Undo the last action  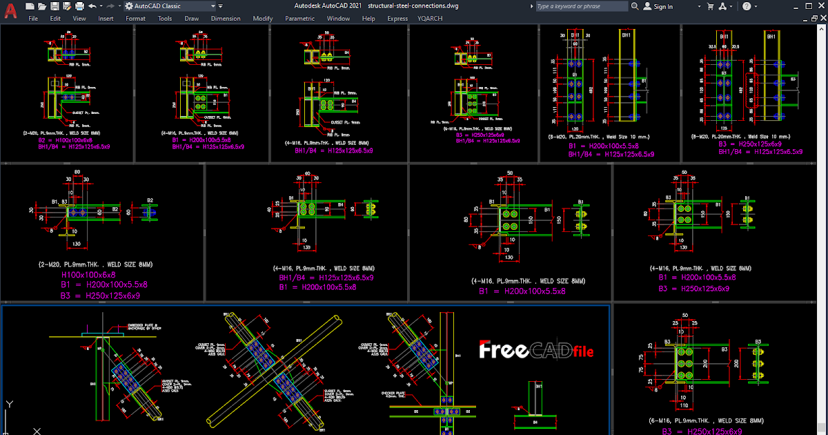click(x=92, y=6)
